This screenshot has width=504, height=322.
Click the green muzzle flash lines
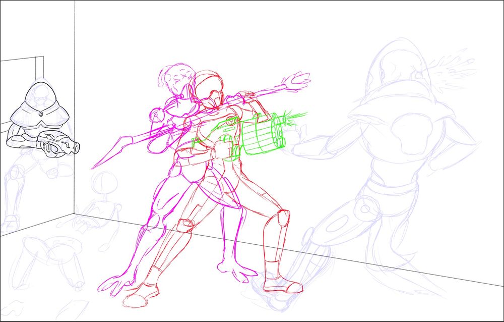pyautogui.click(x=295, y=116)
